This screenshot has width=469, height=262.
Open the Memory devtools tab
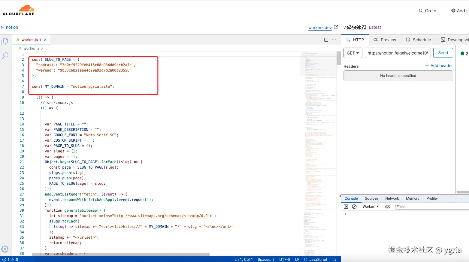coord(413,199)
